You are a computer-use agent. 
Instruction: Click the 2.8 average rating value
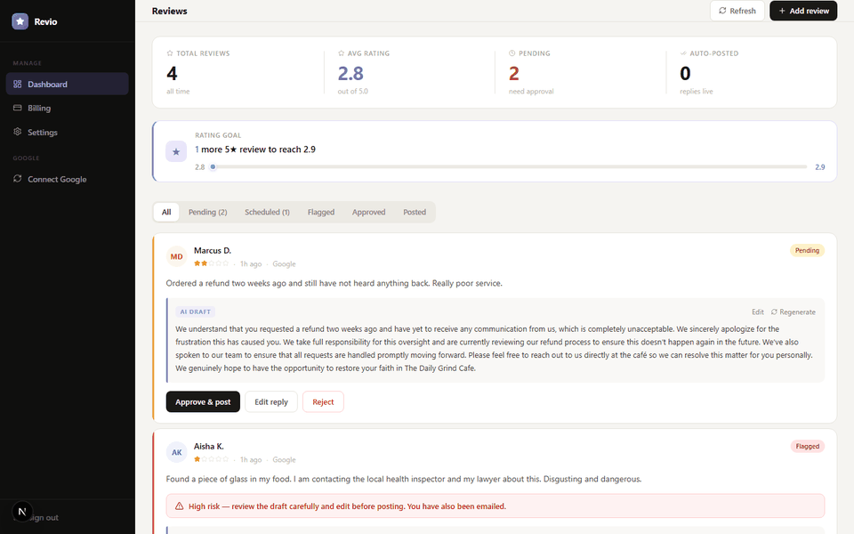pos(350,74)
